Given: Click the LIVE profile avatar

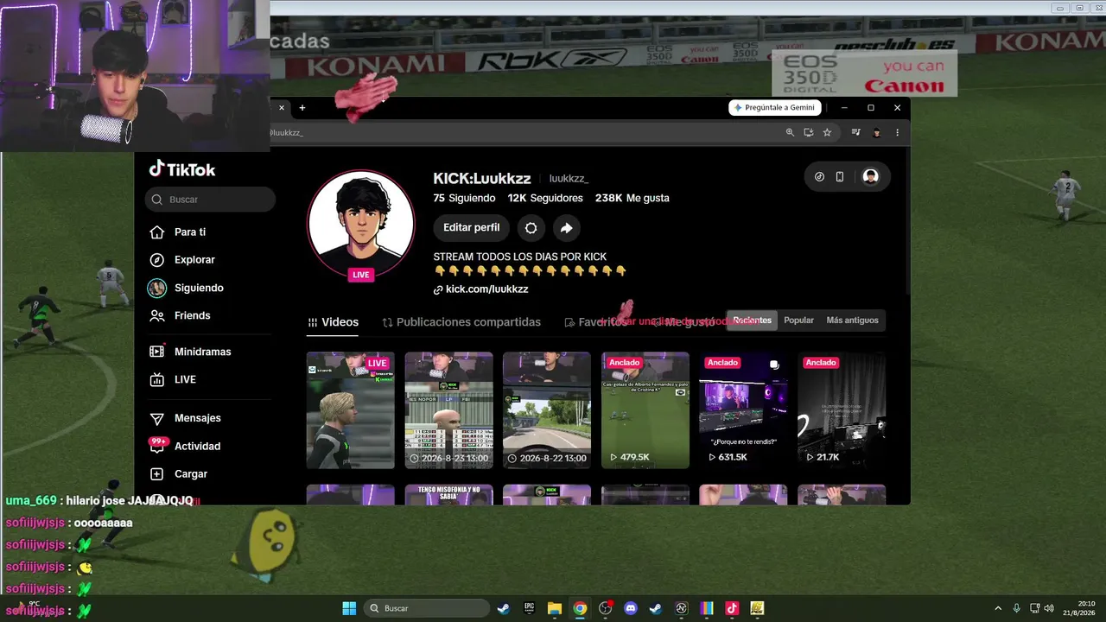Looking at the screenshot, I should tap(361, 224).
